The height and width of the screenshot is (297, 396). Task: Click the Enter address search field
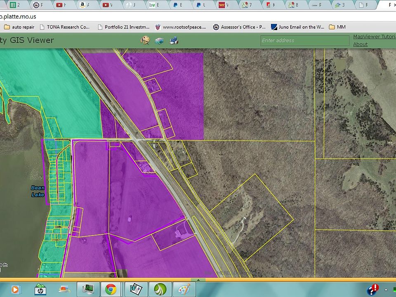(x=304, y=40)
